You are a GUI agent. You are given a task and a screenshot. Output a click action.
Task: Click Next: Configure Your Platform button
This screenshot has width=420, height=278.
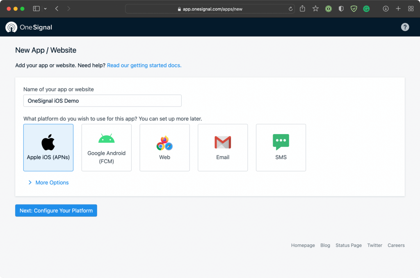[x=56, y=210]
